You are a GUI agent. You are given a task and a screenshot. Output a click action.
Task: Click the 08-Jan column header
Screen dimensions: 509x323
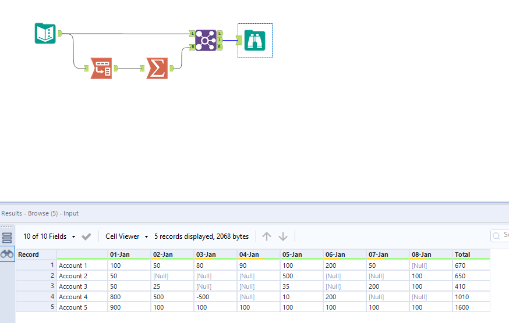point(431,254)
